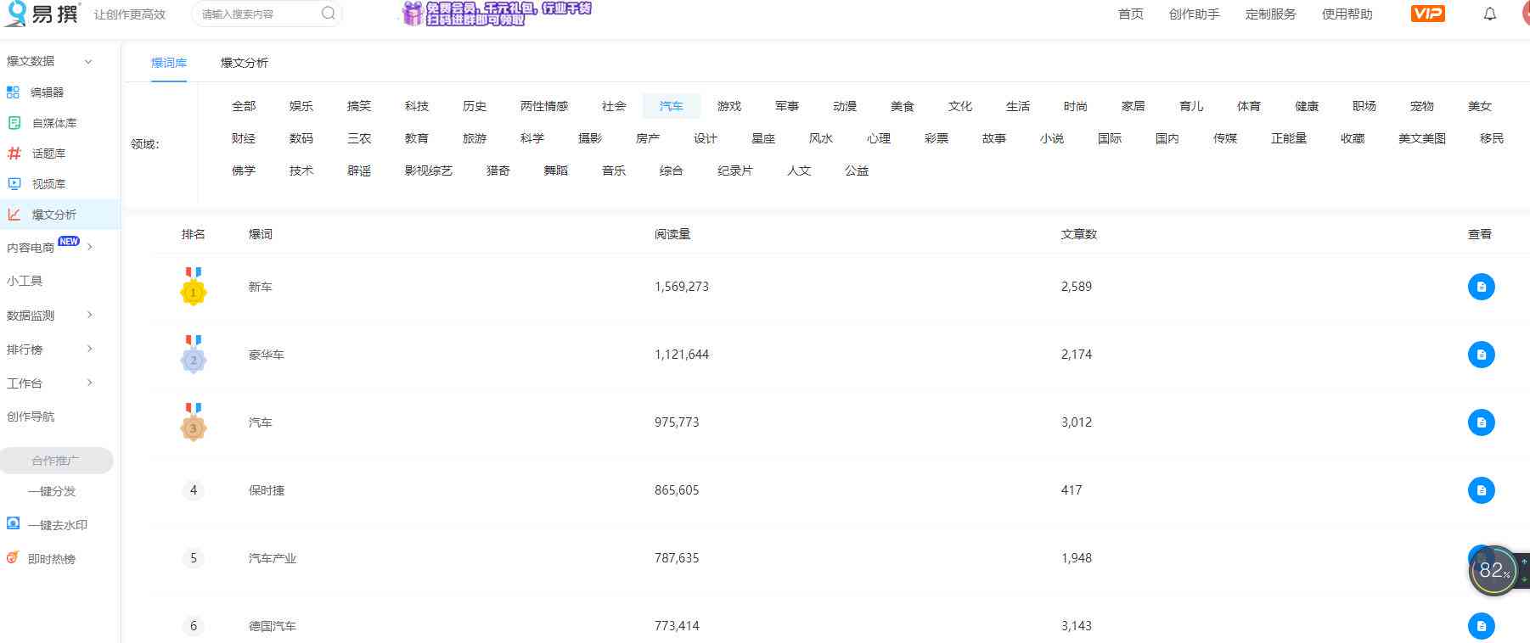Open 创作助手 in top navigation
The width and height of the screenshot is (1530, 643).
point(1195,14)
